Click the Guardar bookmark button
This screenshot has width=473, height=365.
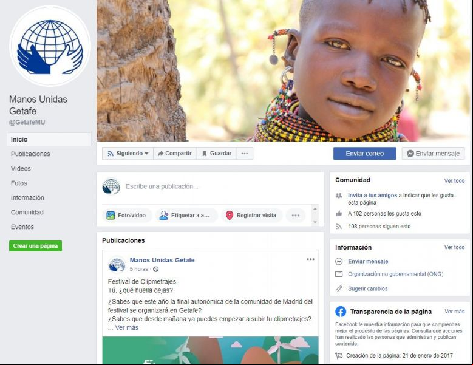tap(217, 154)
